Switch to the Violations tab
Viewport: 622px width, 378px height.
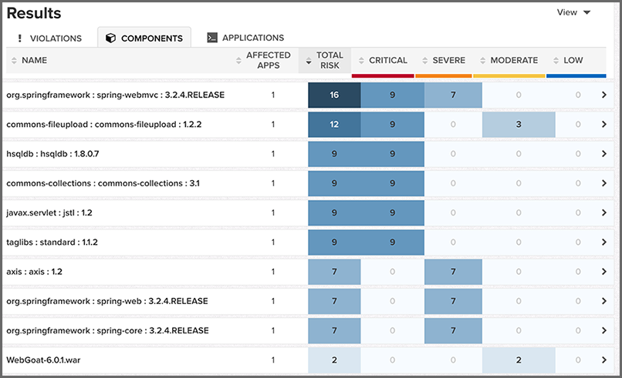[x=49, y=38]
